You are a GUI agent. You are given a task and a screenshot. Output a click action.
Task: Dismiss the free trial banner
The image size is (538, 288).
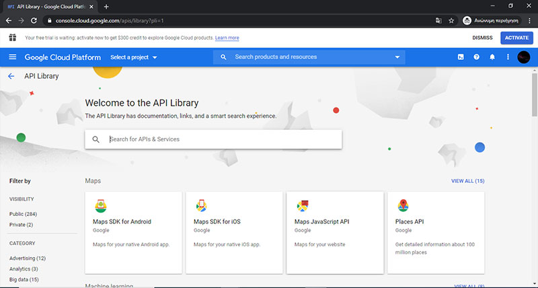[482, 38]
